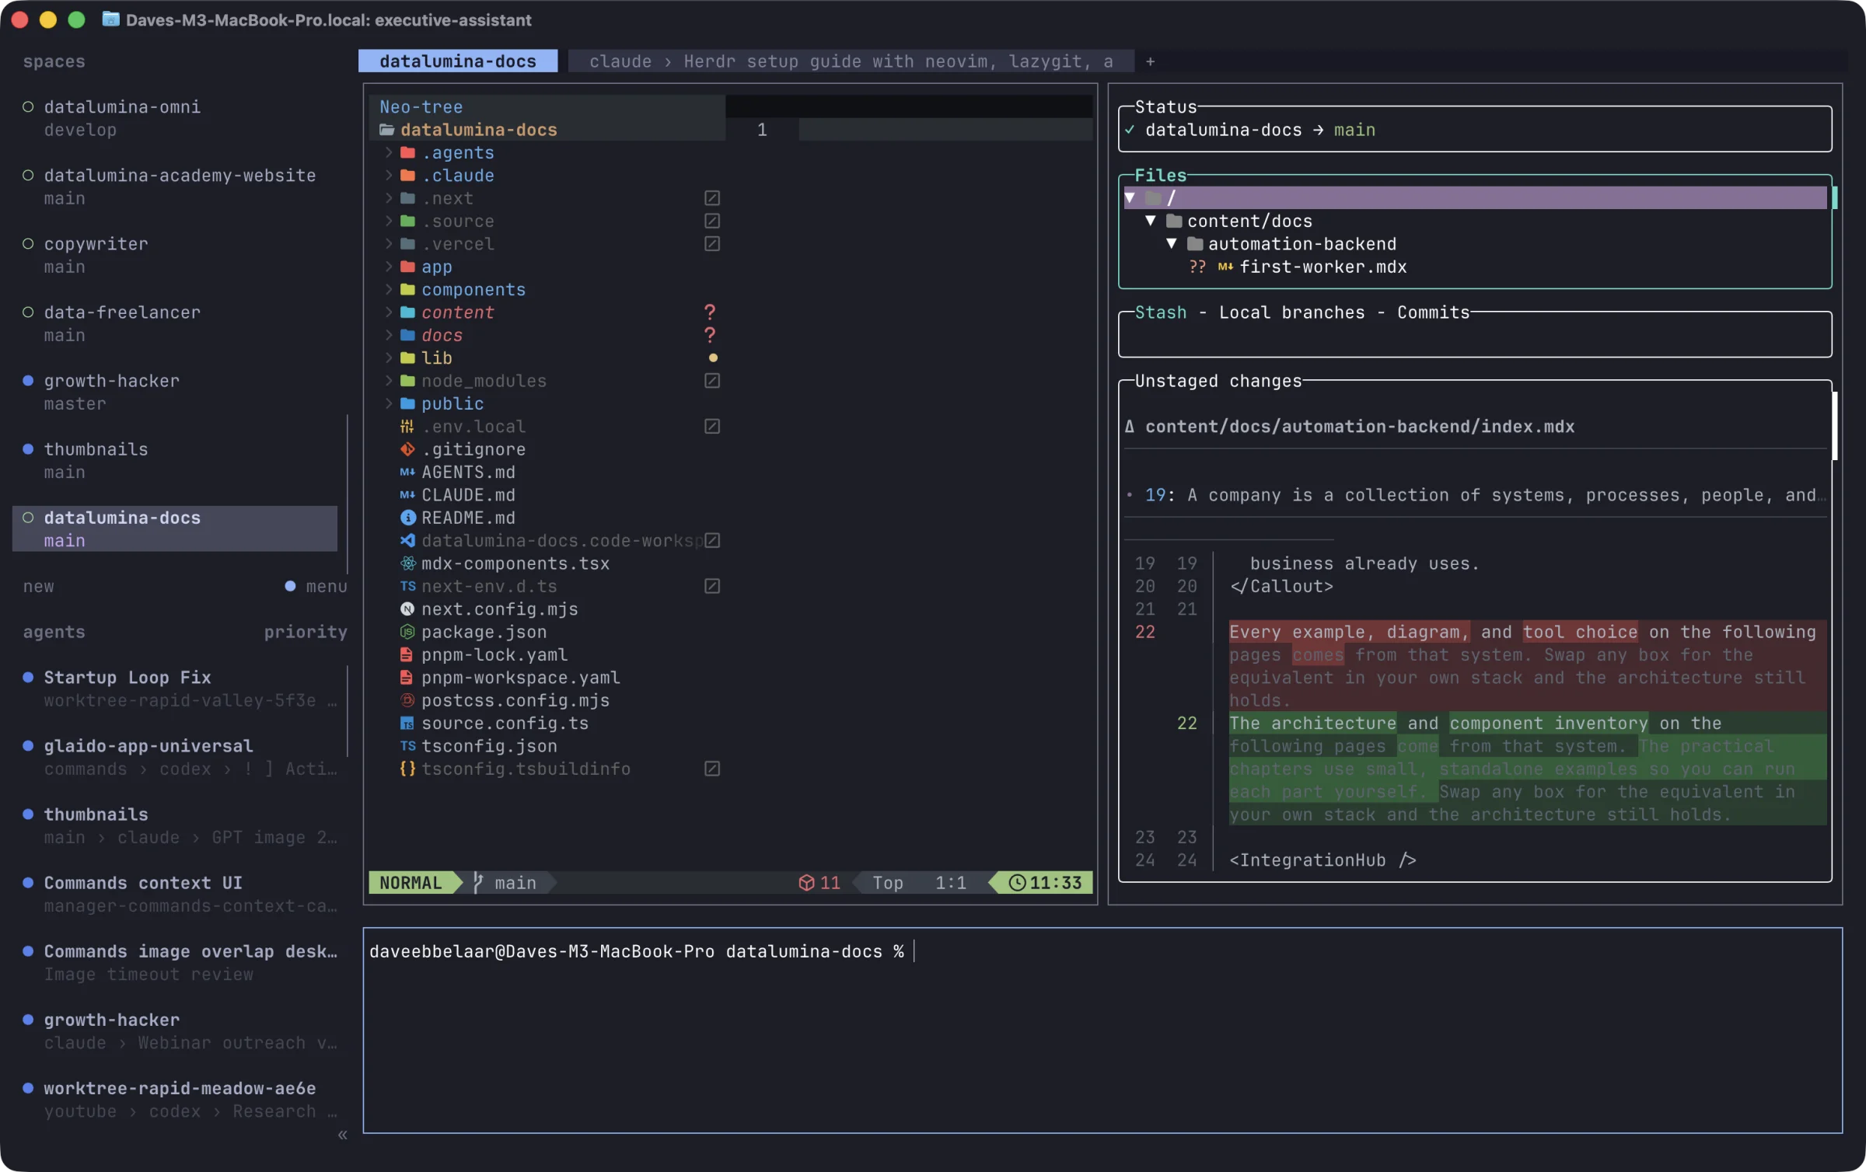This screenshot has width=1866, height=1172.
Task: Click the ignored marker on .source row
Action: coord(712,221)
